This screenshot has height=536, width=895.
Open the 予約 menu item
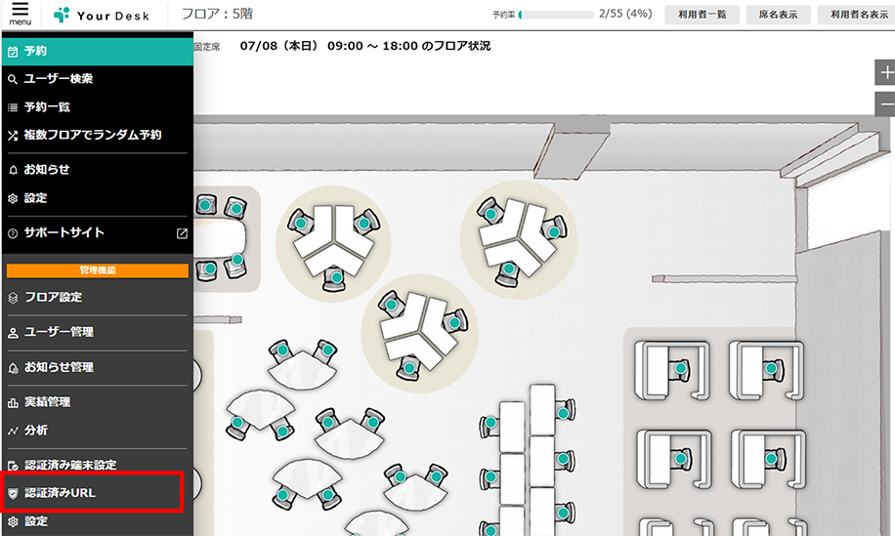click(98, 52)
